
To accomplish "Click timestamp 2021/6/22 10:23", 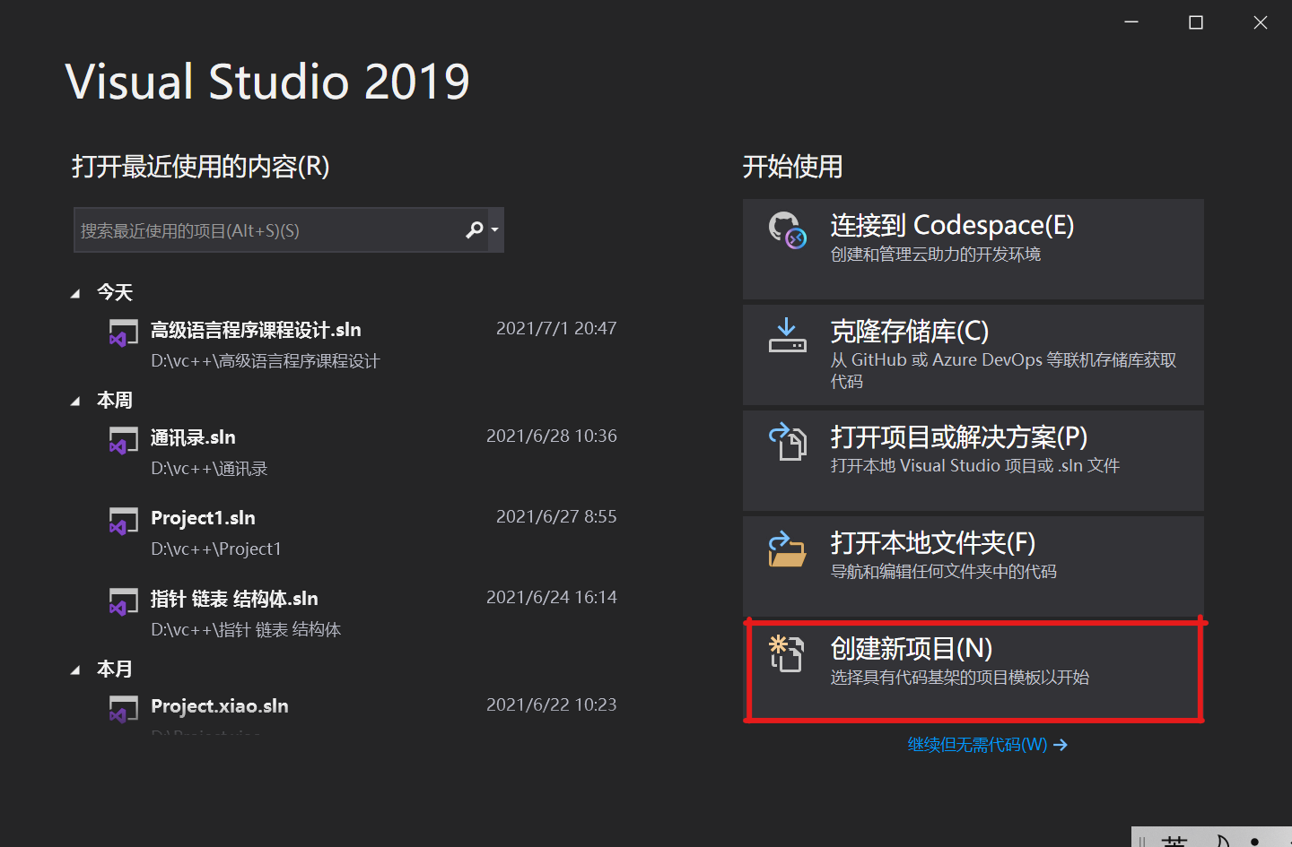I will [552, 705].
